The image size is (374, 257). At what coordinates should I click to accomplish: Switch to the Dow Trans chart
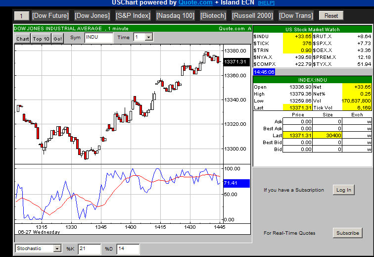pyautogui.click(x=296, y=16)
